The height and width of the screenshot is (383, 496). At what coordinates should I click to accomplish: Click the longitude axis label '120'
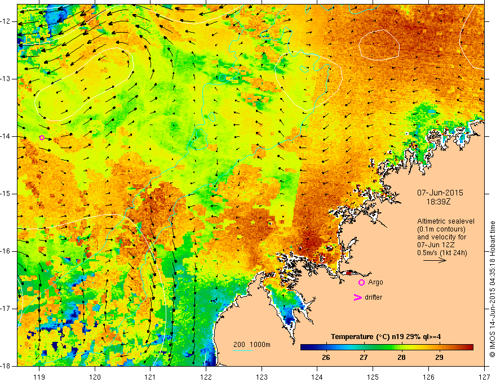95,377
